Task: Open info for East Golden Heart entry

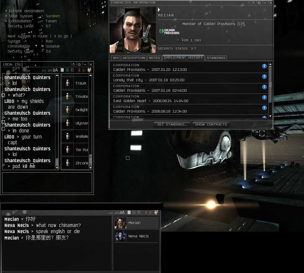Action: point(264,97)
